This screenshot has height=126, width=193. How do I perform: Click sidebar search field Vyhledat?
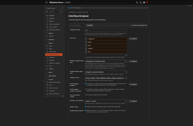(54, 11)
